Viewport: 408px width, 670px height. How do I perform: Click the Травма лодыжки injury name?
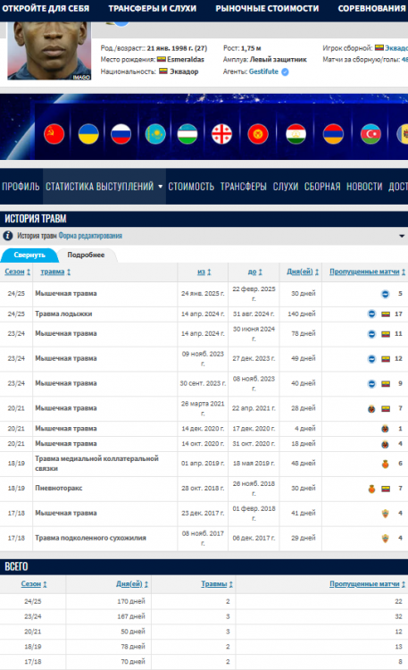click(x=63, y=314)
